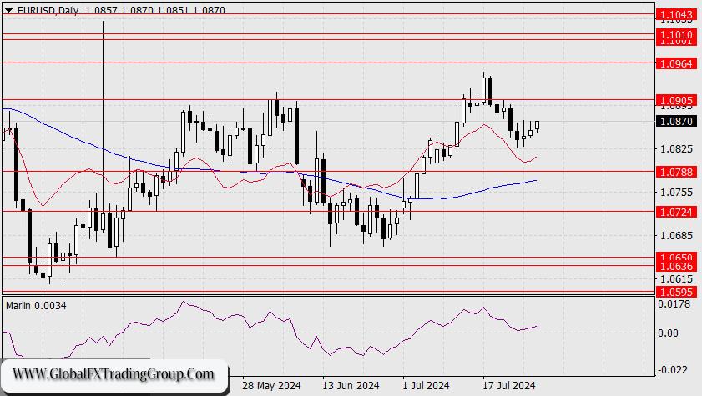
Task: Click the 13 Jun 2024 date label
Action: [351, 386]
